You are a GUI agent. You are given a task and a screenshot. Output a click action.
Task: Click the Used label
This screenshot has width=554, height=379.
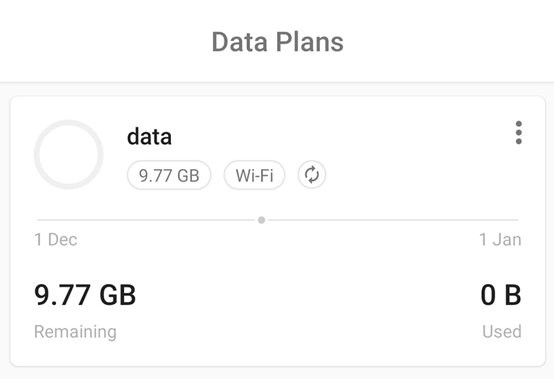[501, 331]
